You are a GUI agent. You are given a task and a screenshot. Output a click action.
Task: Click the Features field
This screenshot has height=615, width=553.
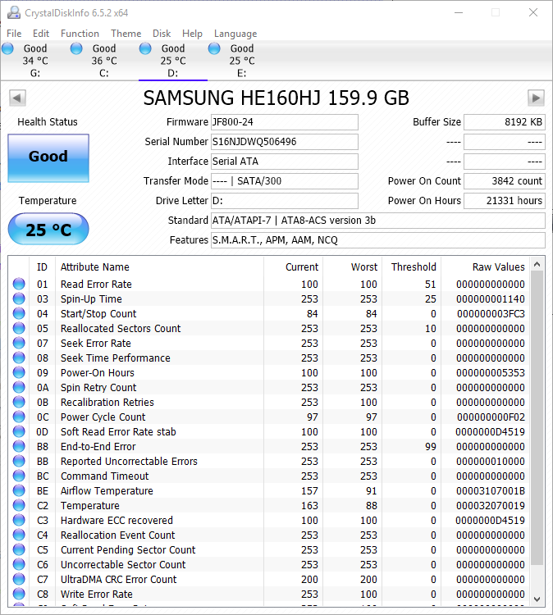tap(378, 240)
